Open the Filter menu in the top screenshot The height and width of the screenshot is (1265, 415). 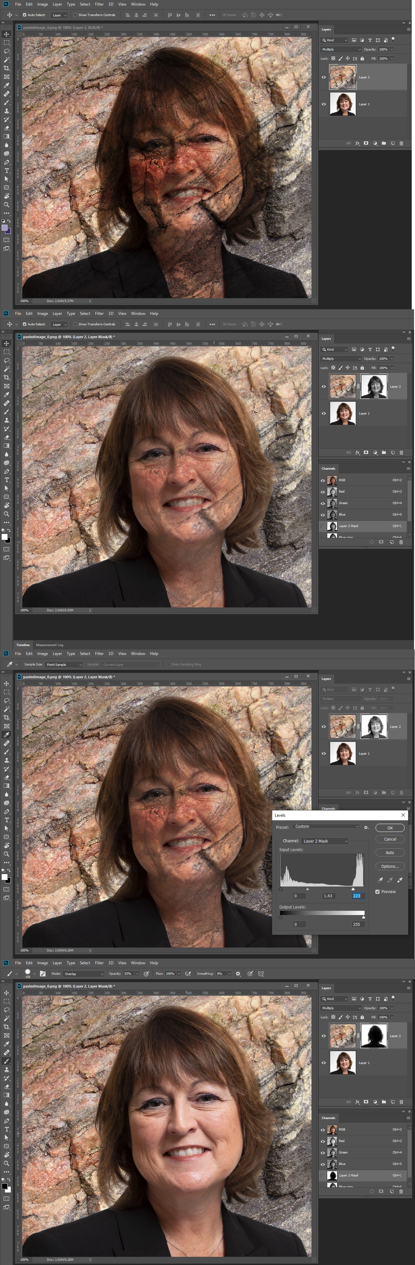click(x=99, y=4)
